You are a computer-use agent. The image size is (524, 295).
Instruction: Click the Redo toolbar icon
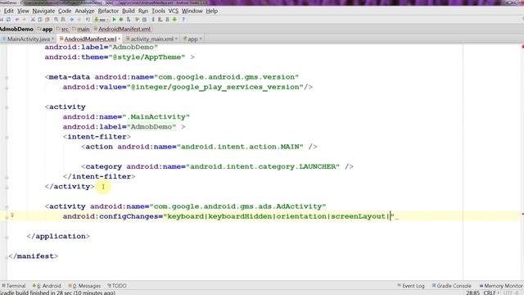pyautogui.click(x=25, y=20)
